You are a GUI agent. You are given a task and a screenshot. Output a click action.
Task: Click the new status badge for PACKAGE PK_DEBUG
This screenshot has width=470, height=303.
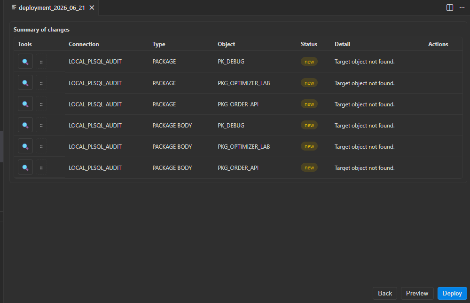(x=309, y=62)
